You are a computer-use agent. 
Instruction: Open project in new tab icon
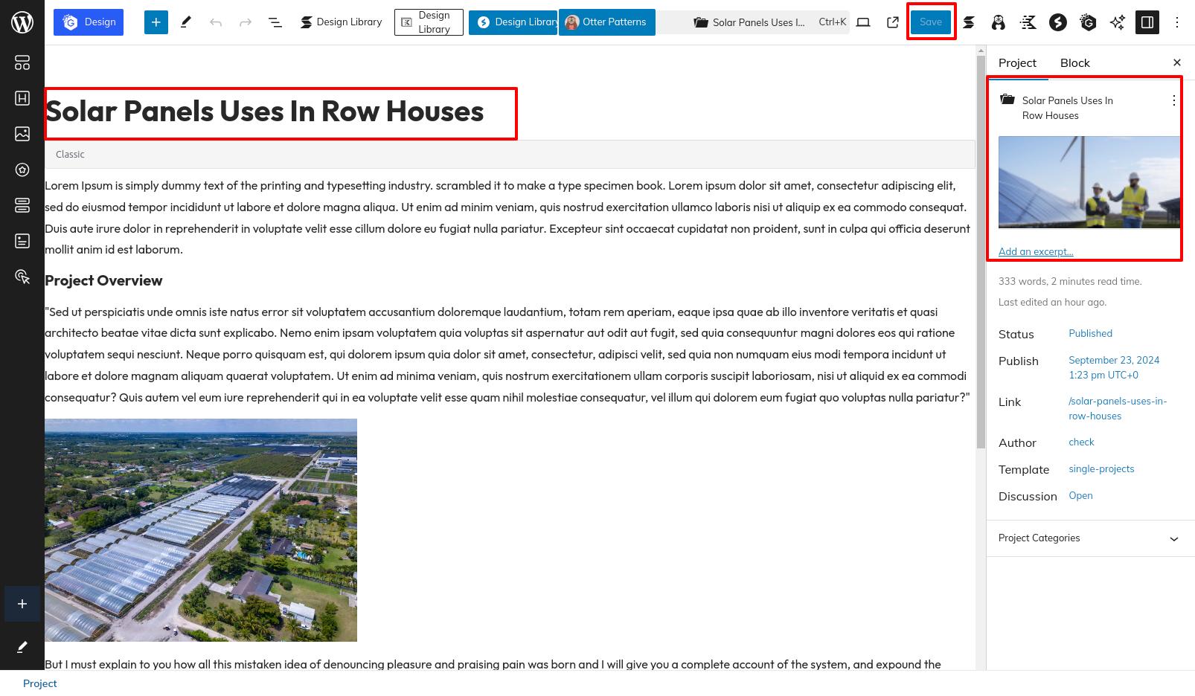click(893, 22)
